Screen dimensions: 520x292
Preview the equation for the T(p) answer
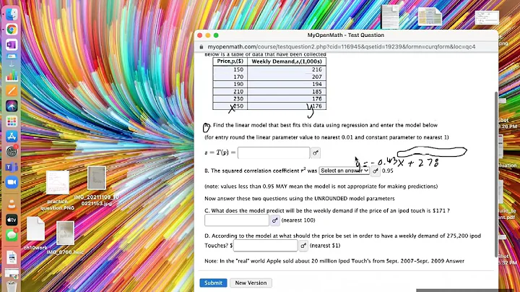click(x=316, y=153)
